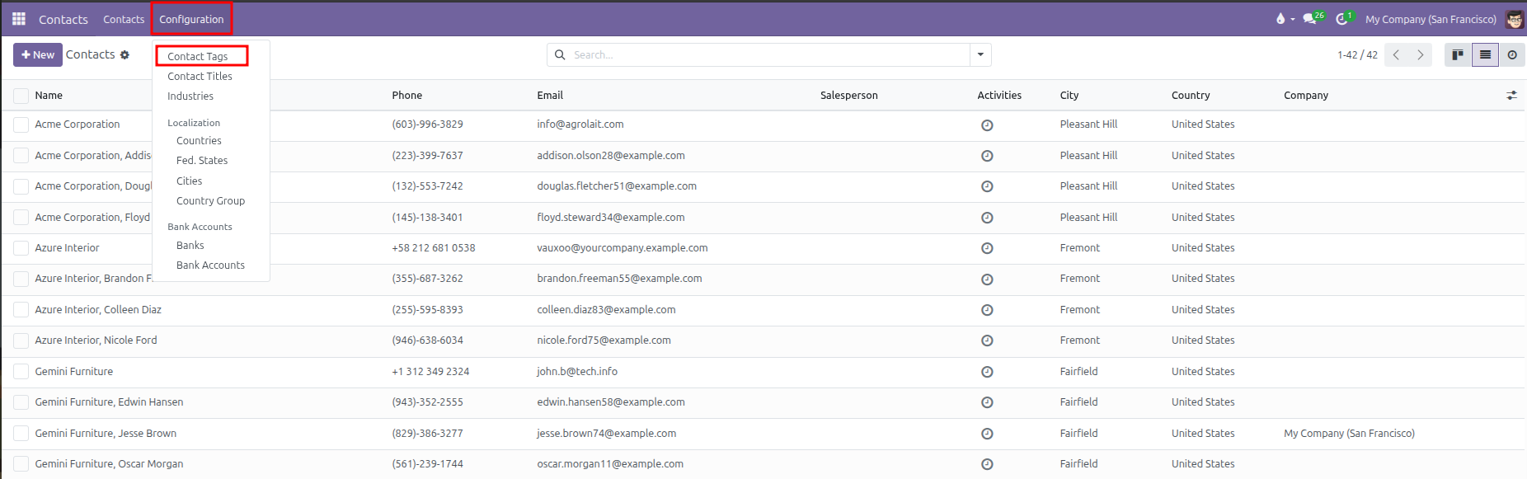Screen dimensions: 1527x479
Task: Click activity clock for Oscar Morgan row
Action: pos(987,464)
